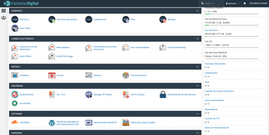Open Autenticación de dos factores padlock icon
Image resolution: width=269 pixels, height=135 pixels.
[x=163, y=94]
